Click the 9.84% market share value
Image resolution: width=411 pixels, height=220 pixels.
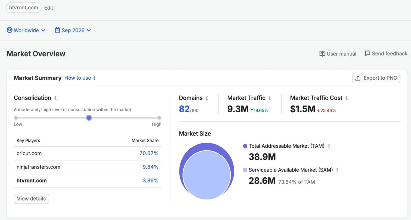(x=151, y=167)
